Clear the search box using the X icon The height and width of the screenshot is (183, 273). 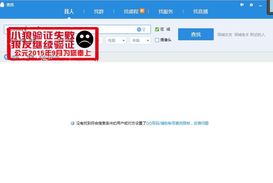(x=139, y=29)
